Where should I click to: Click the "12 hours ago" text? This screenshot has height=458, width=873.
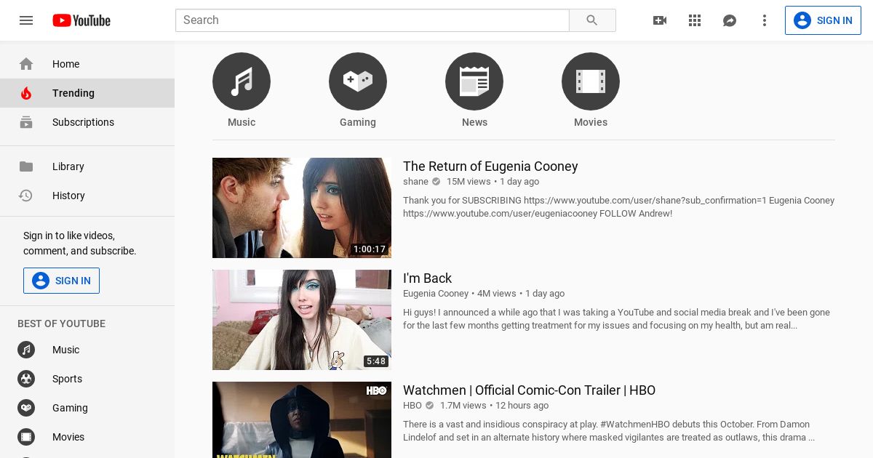522,406
